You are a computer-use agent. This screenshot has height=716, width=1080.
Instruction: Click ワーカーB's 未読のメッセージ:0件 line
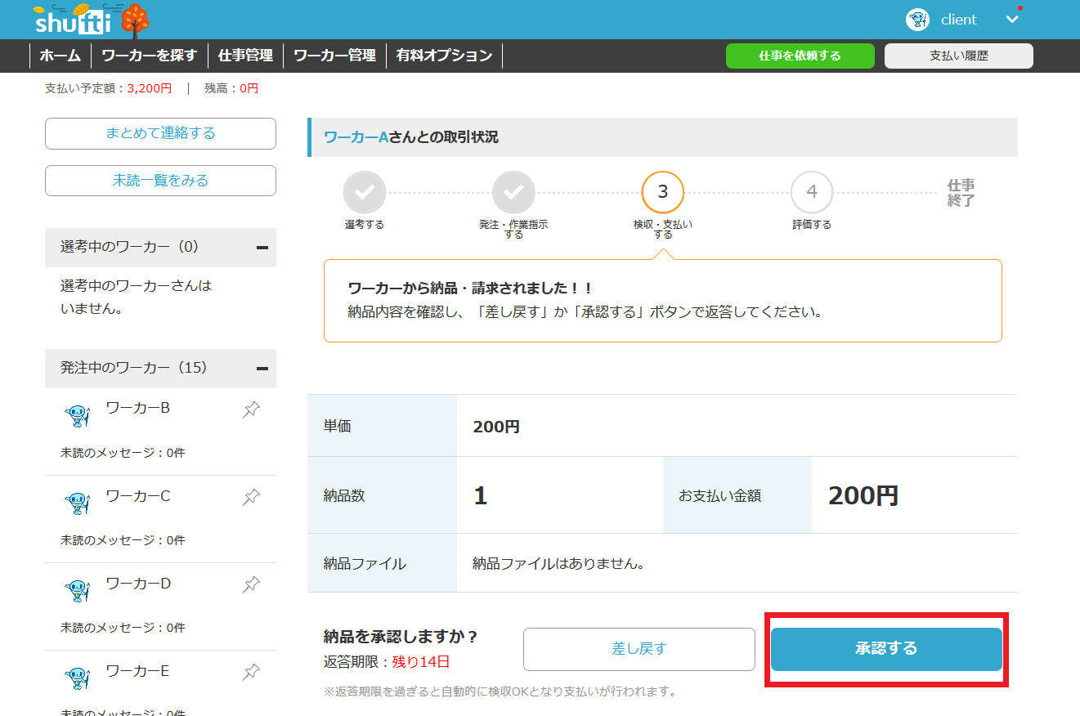[123, 453]
